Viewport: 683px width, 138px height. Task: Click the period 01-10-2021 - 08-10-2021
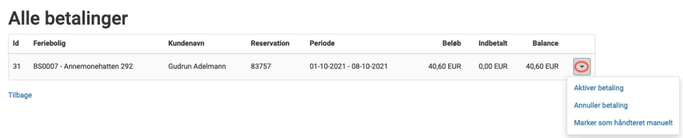(348, 66)
